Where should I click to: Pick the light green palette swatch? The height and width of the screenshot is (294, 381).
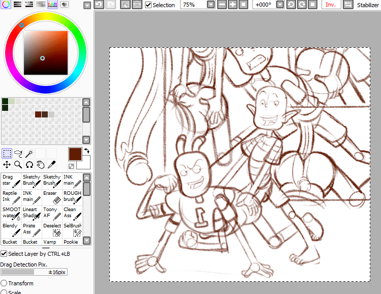tap(12, 101)
